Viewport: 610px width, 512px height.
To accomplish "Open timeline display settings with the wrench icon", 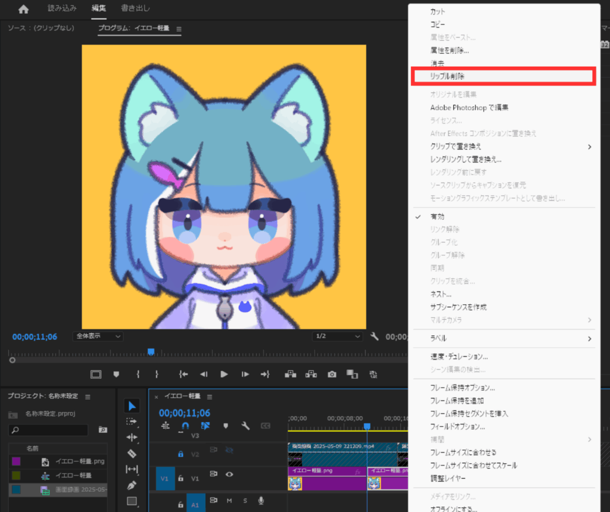I will coord(245,426).
